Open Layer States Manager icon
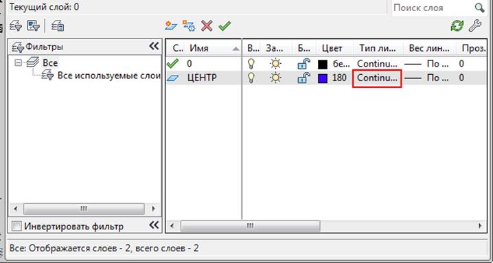 [58, 26]
